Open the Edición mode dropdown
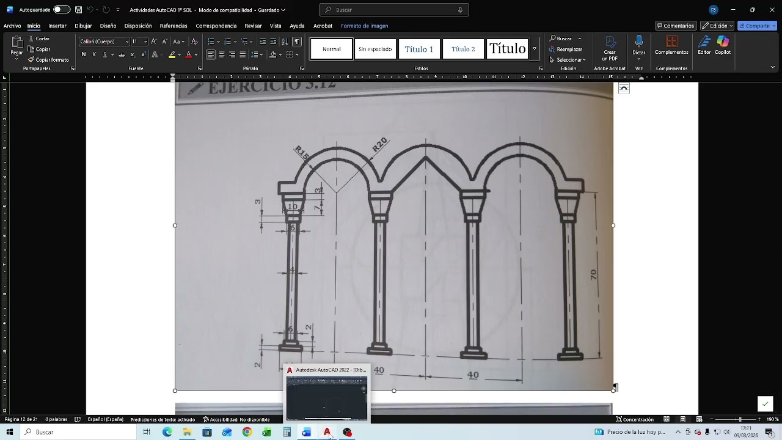The image size is (782, 440). pyautogui.click(x=717, y=26)
